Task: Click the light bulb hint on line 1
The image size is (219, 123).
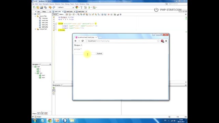Action: point(54,17)
